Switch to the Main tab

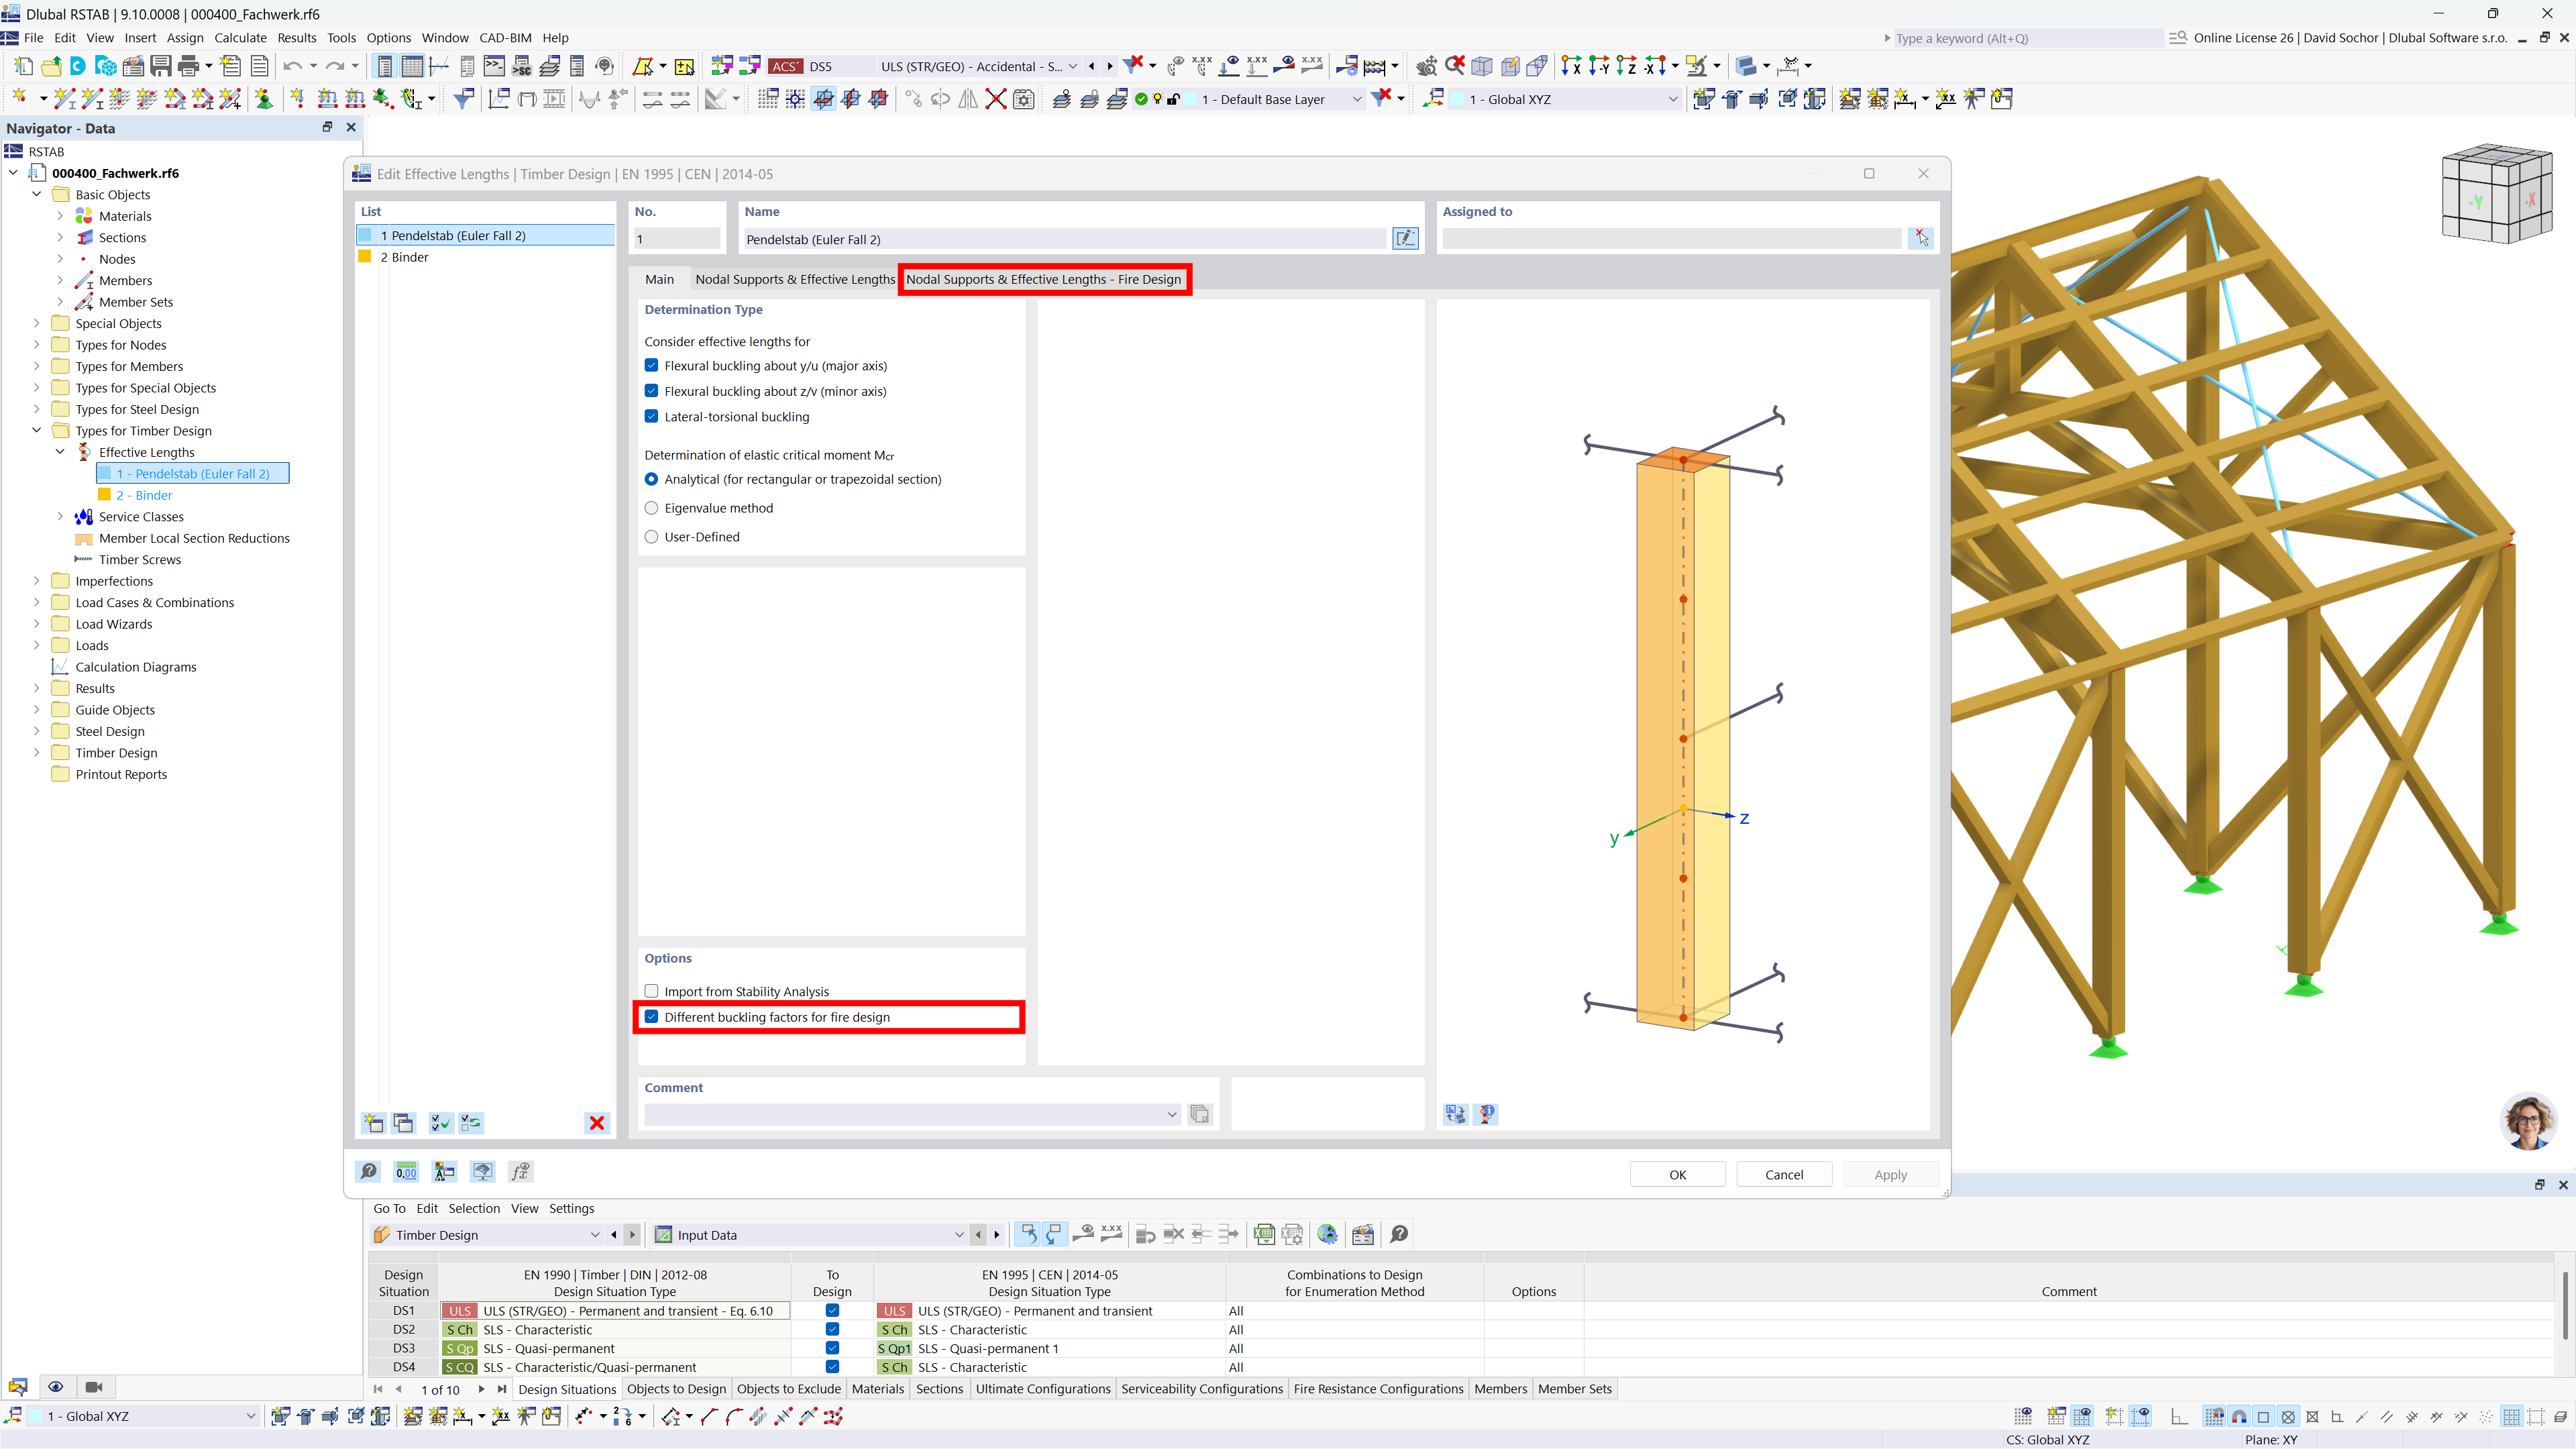660,279
